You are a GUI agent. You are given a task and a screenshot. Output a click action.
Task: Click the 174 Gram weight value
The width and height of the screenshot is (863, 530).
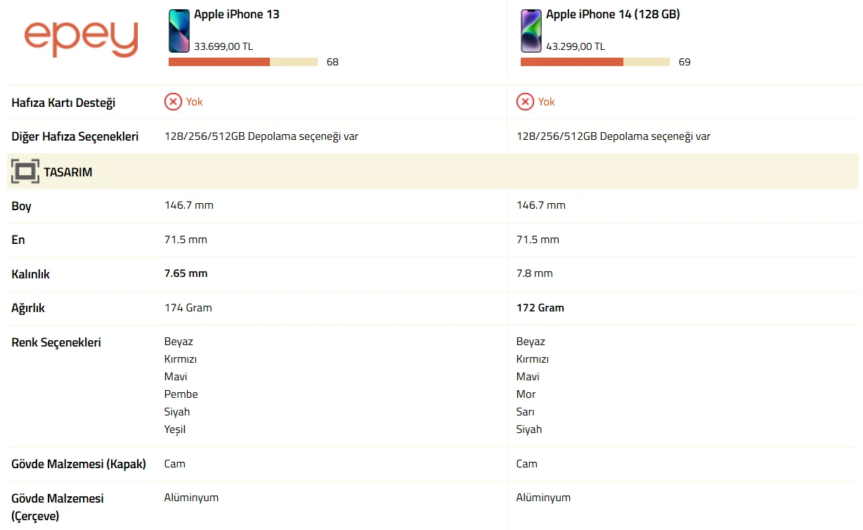(x=188, y=308)
